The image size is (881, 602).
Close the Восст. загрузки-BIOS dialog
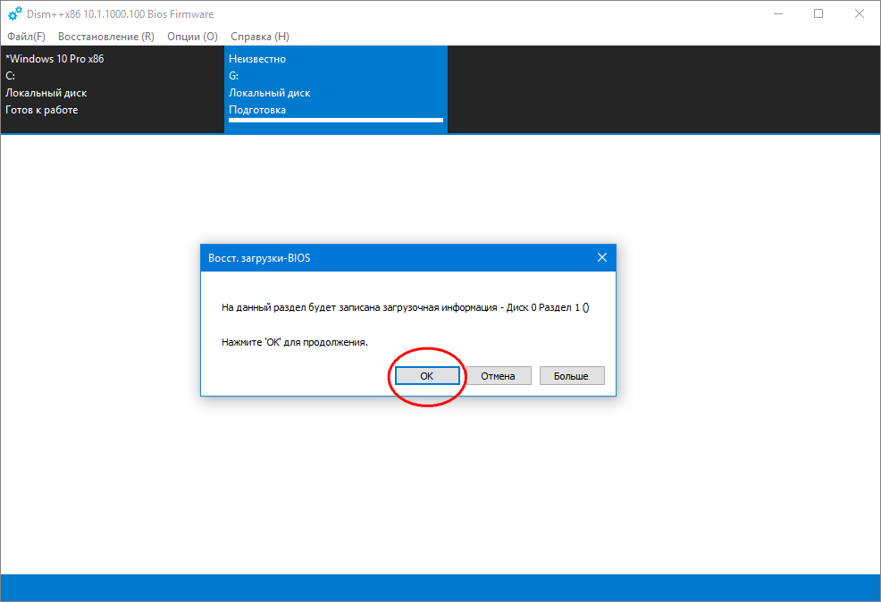click(601, 258)
